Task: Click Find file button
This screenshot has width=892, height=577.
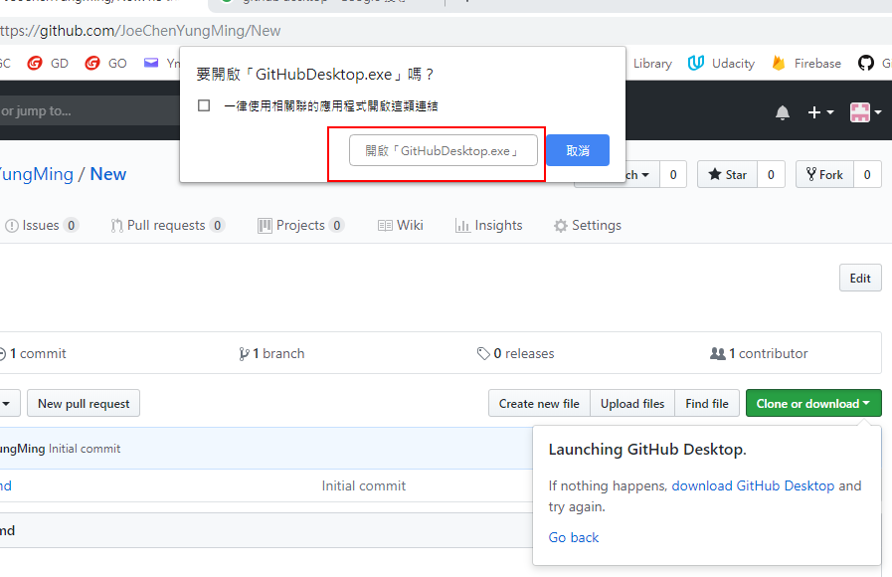Action: point(707,404)
